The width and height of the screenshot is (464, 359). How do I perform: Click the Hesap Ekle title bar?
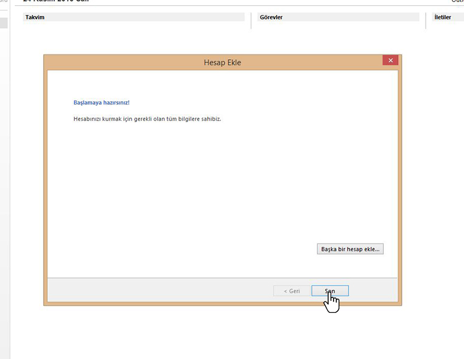[x=222, y=62]
